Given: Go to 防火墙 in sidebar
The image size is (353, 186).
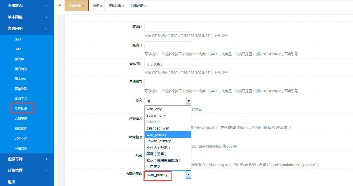Looking at the screenshot, I should pyautogui.click(x=19, y=59).
